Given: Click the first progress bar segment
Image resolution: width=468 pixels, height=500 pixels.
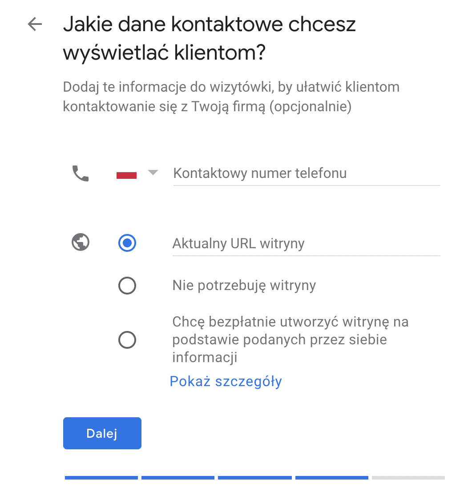Looking at the screenshot, I should (x=101, y=478).
